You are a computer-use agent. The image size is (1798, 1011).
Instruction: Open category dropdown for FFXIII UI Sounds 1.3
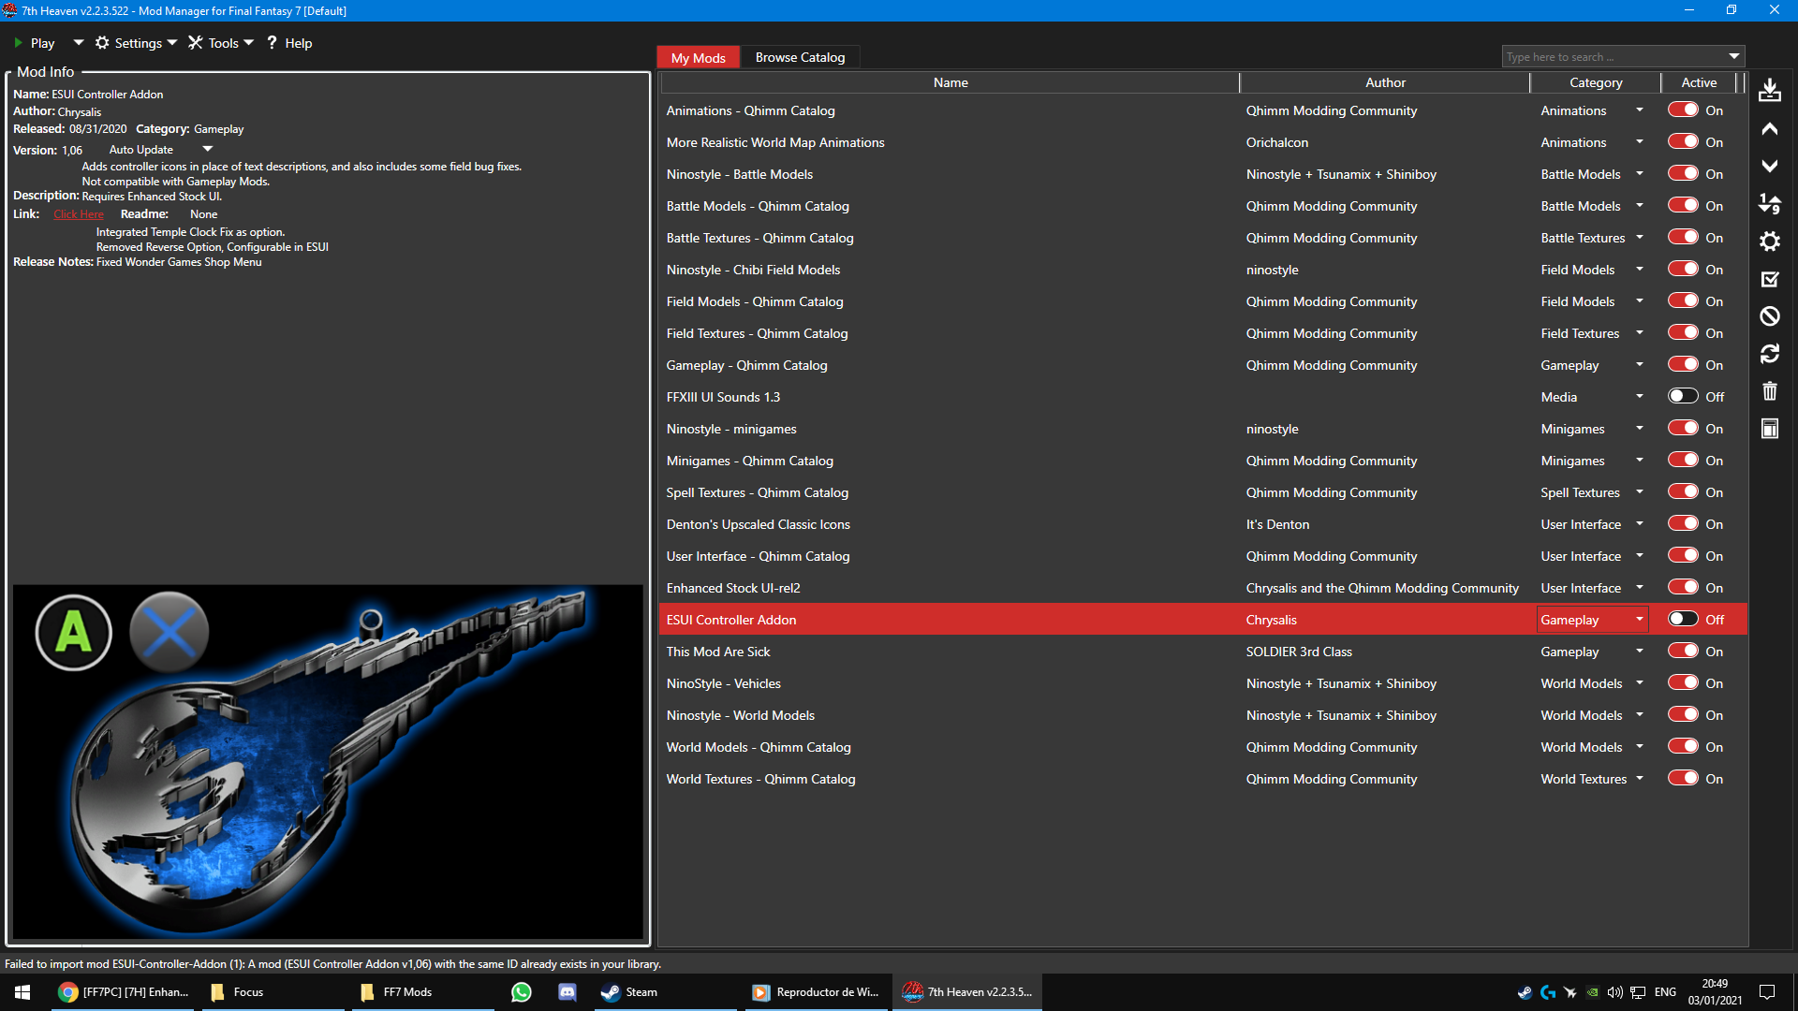1640,397
